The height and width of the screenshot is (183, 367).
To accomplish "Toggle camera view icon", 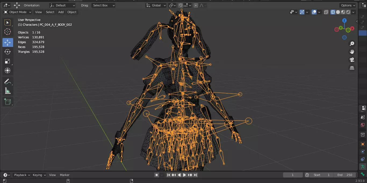I will tap(352, 60).
